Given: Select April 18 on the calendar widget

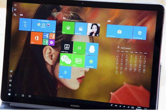Looking at the screenshot, I should coord(131,65).
